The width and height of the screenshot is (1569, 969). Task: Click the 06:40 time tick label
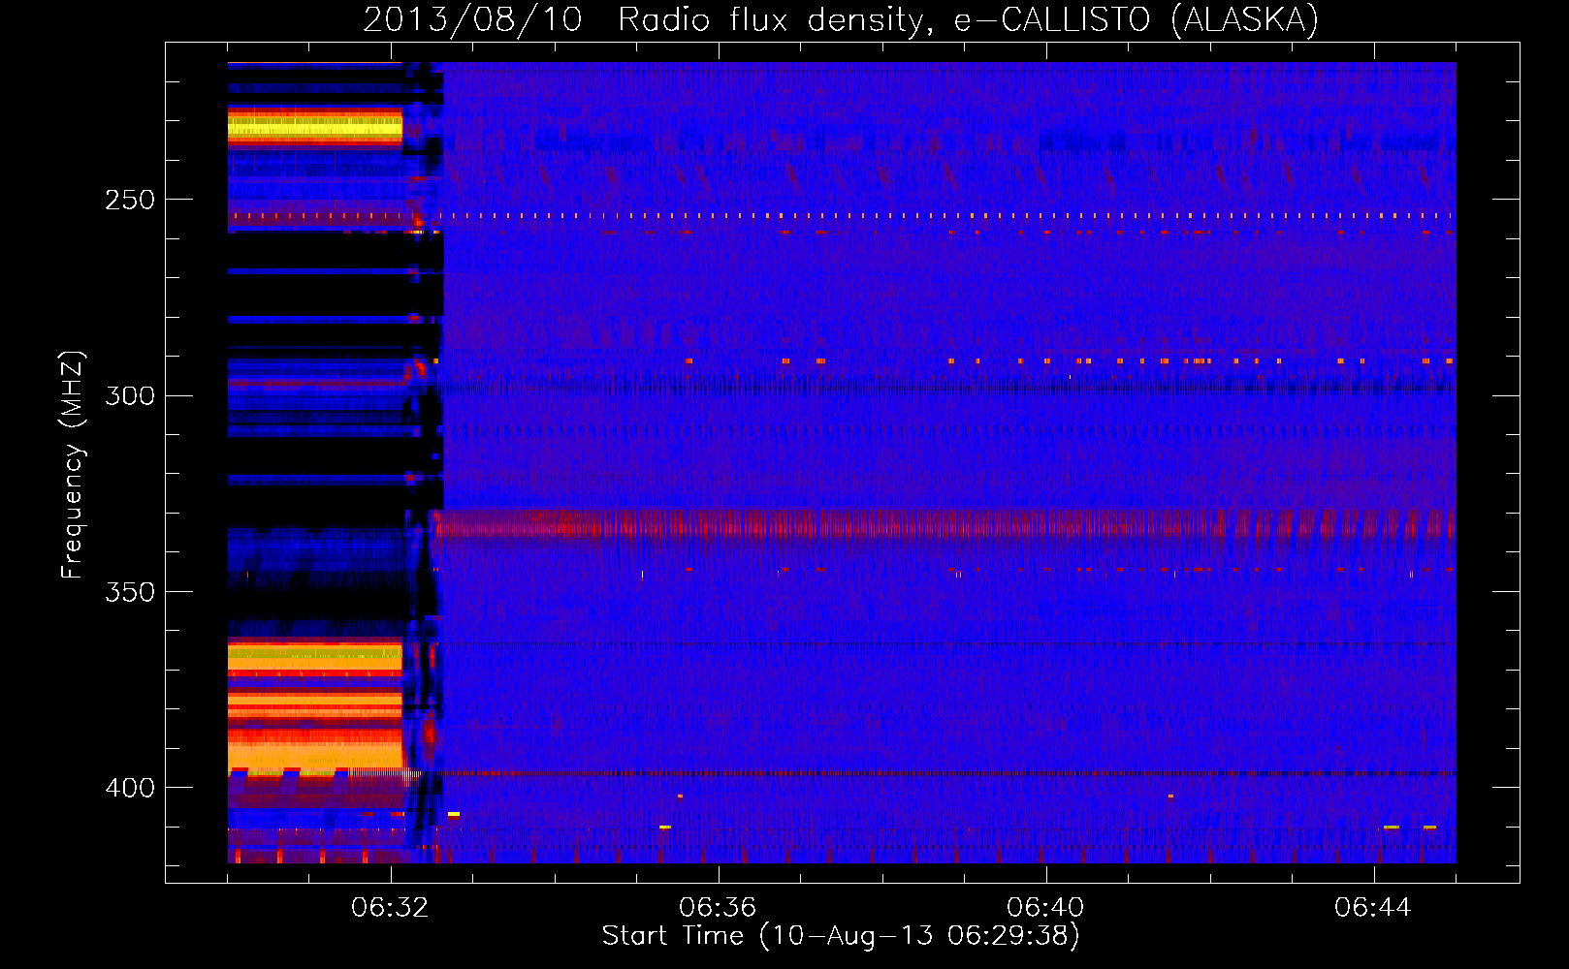(1045, 908)
